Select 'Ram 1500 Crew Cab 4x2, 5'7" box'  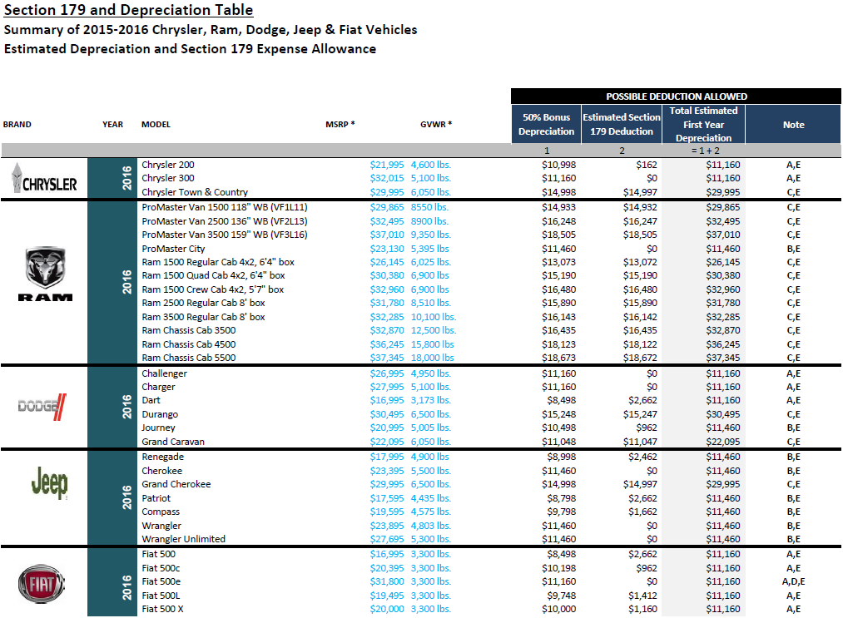click(x=213, y=289)
